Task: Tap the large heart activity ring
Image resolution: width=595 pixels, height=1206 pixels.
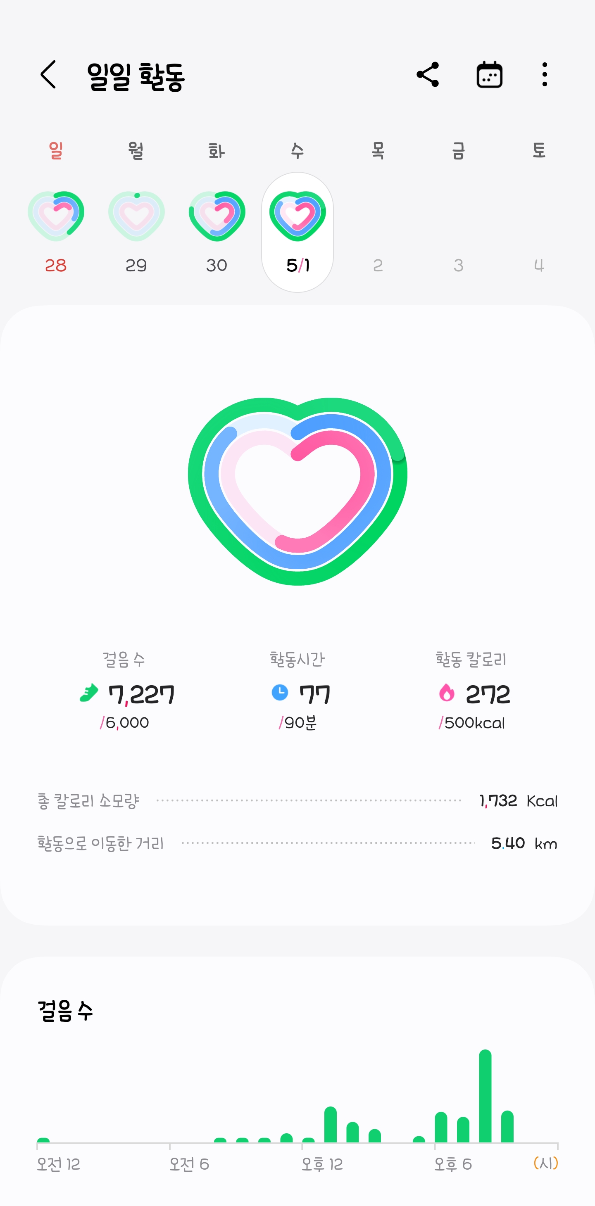Action: point(297,491)
